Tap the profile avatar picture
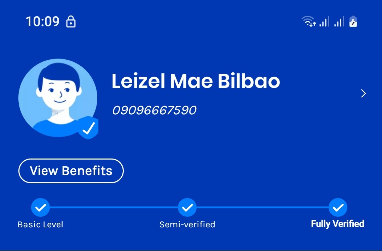The height and width of the screenshot is (251, 382). point(58,98)
